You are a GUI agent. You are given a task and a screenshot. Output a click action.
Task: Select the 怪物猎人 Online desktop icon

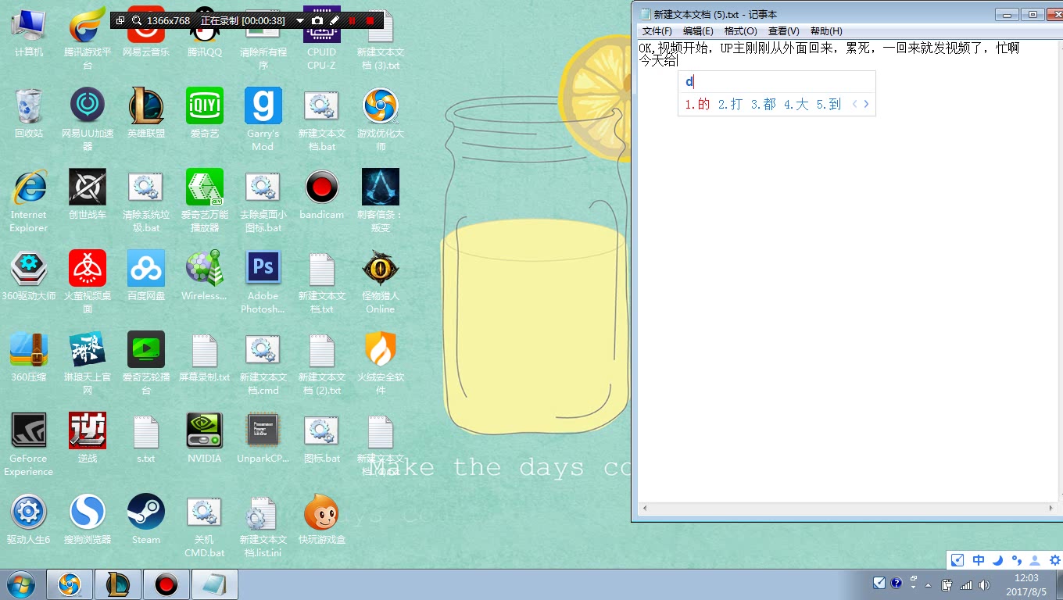coord(381,282)
